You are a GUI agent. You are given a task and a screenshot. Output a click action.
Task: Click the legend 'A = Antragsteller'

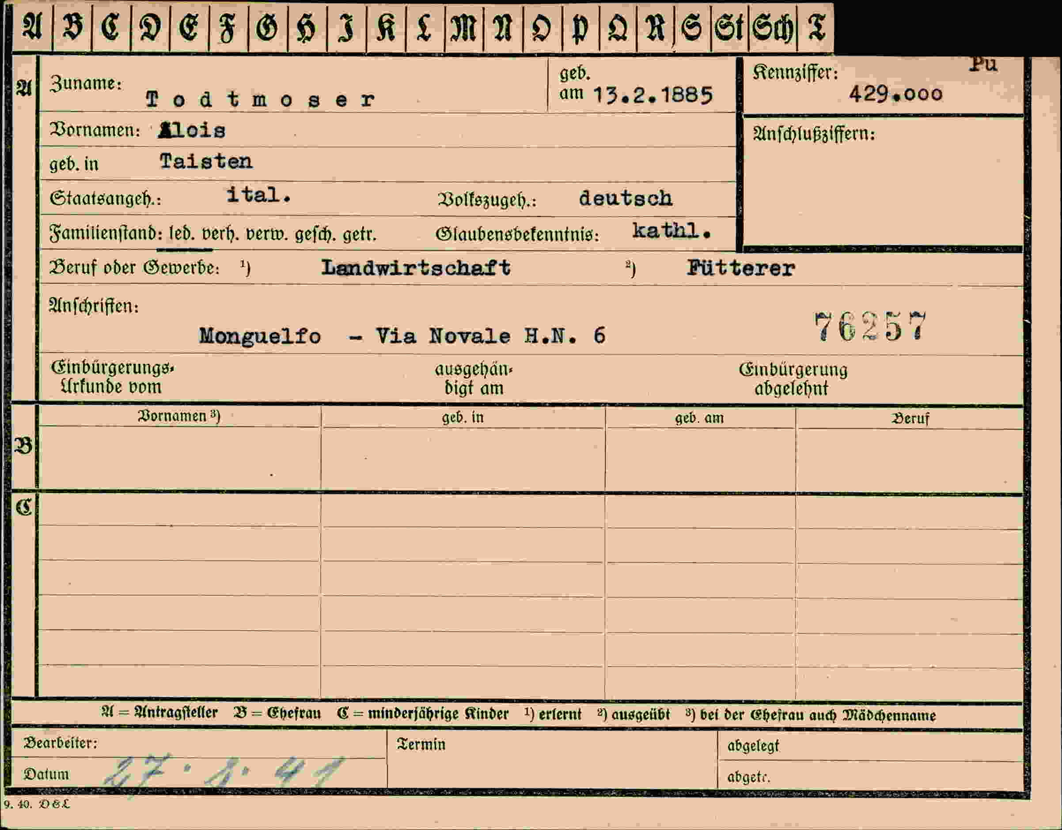pos(159,713)
